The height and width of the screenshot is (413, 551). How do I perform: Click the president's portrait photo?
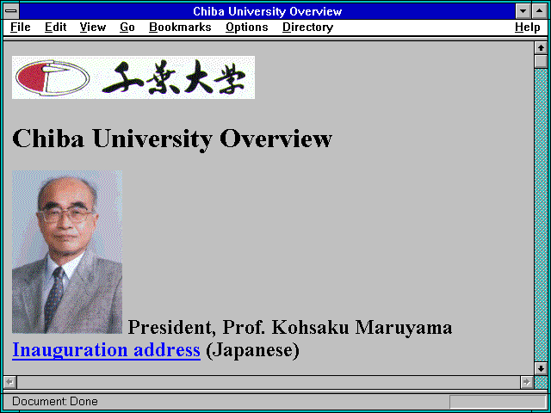(67, 252)
